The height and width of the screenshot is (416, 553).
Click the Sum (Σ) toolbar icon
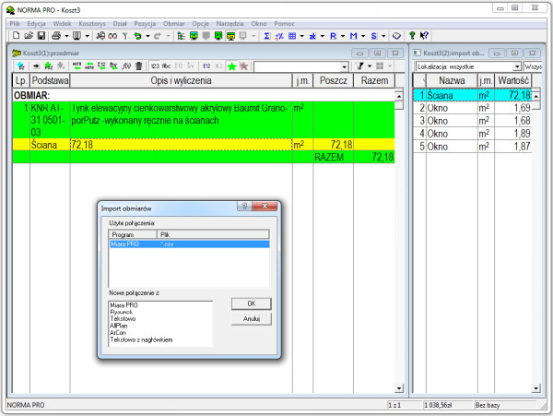tap(267, 35)
